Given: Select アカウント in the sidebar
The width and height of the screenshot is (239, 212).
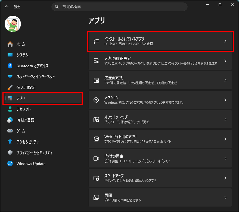Looking at the screenshot, I should point(23,109).
